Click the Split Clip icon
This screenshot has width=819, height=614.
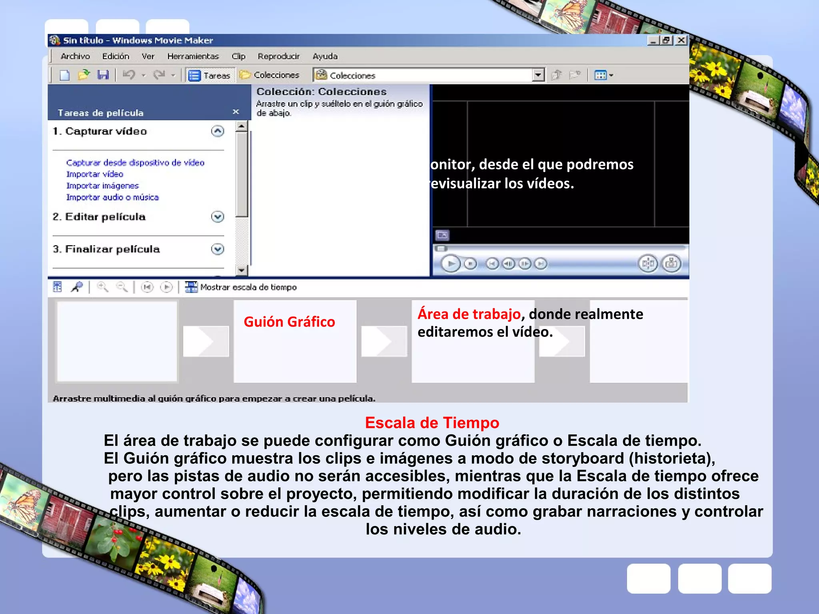[x=648, y=264]
